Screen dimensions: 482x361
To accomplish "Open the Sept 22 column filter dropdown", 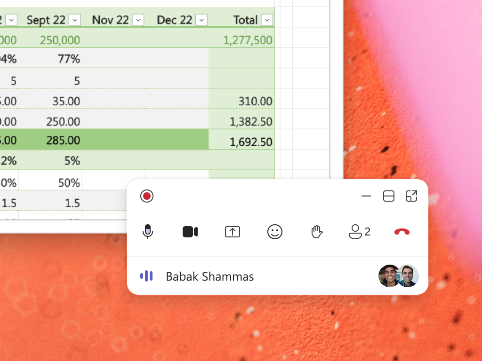I will pos(74,20).
